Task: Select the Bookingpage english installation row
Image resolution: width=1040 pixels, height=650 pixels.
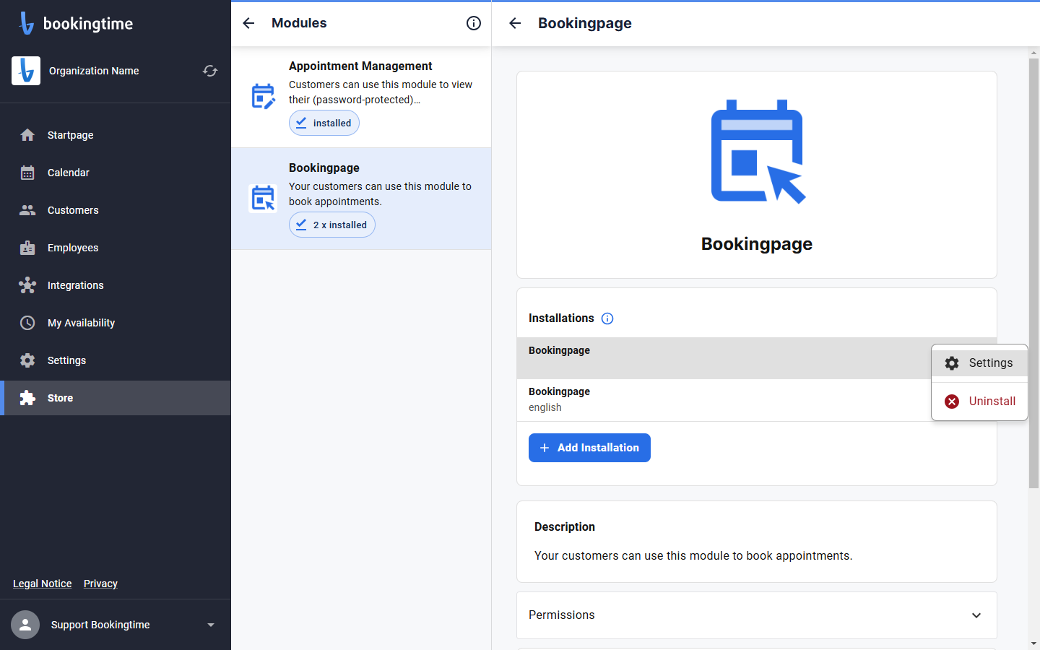Action: tap(724, 400)
